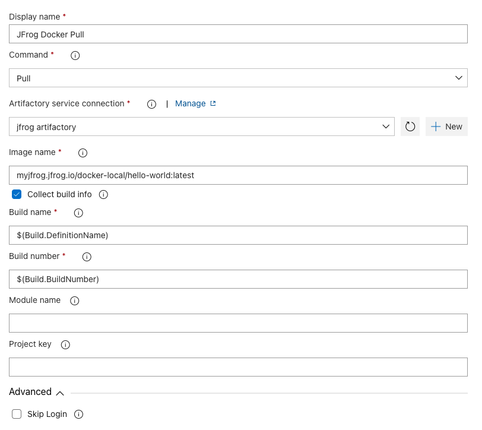
Task: Open the Command field info tooltip
Action: 75,55
